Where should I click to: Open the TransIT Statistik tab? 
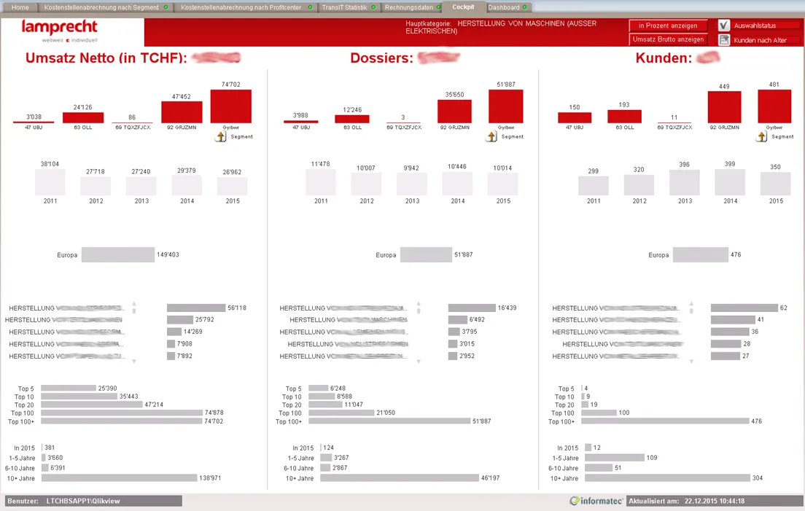pos(344,8)
